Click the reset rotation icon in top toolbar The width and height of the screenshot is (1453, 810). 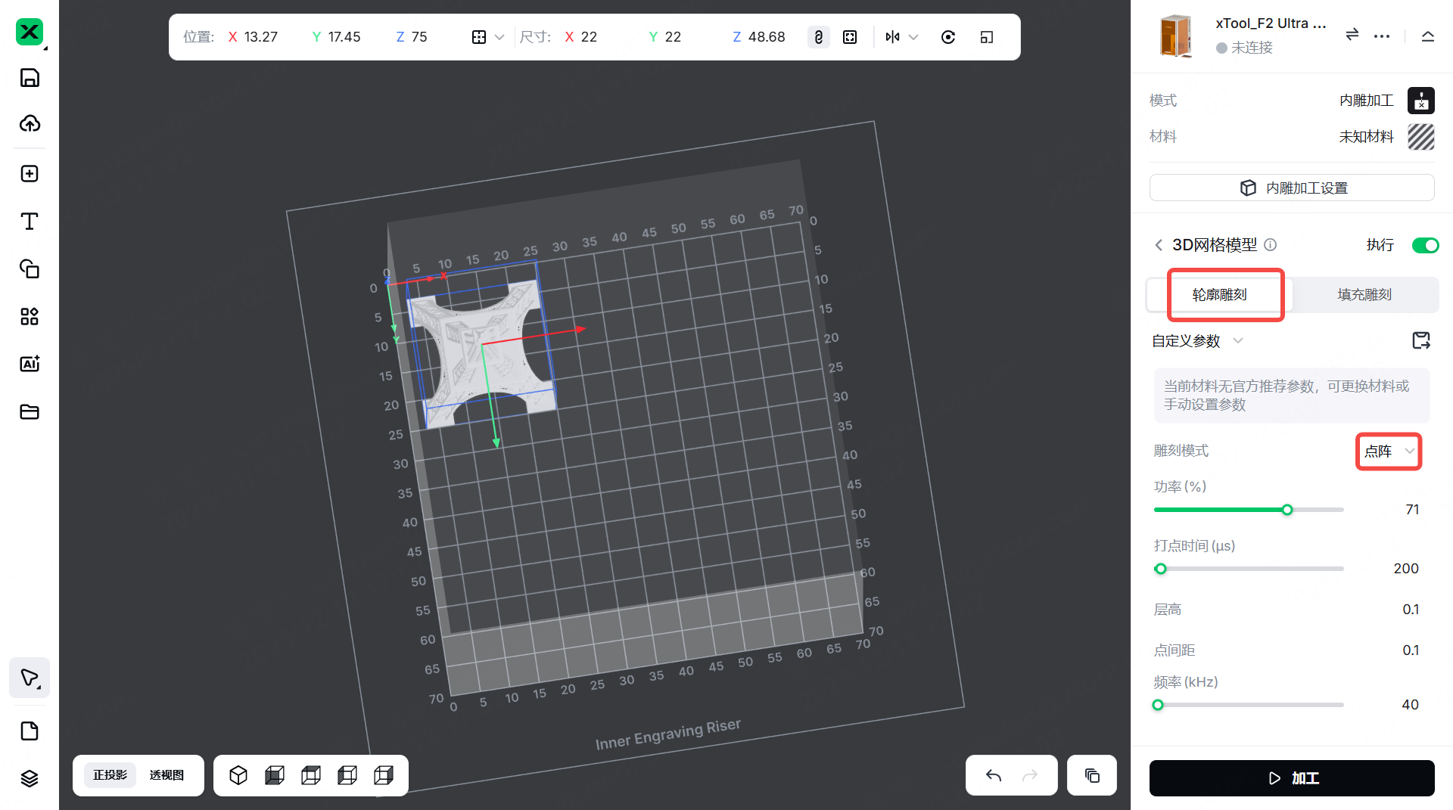(948, 37)
